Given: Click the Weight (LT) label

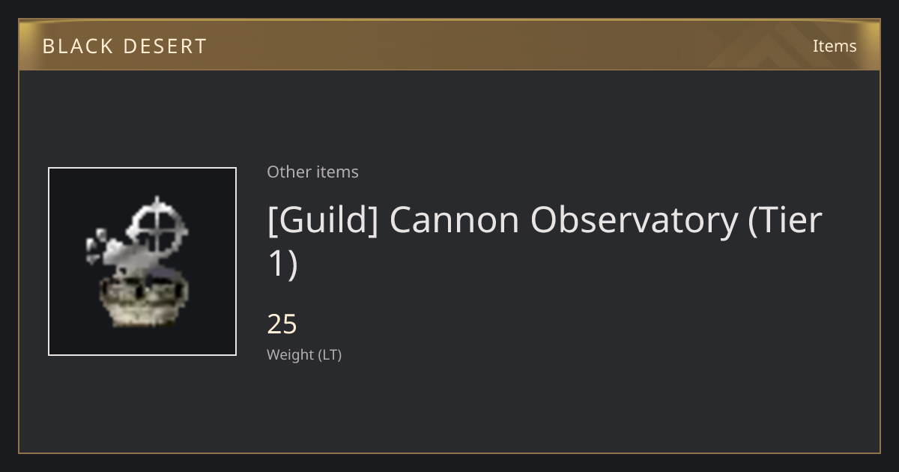Looking at the screenshot, I should [x=304, y=354].
